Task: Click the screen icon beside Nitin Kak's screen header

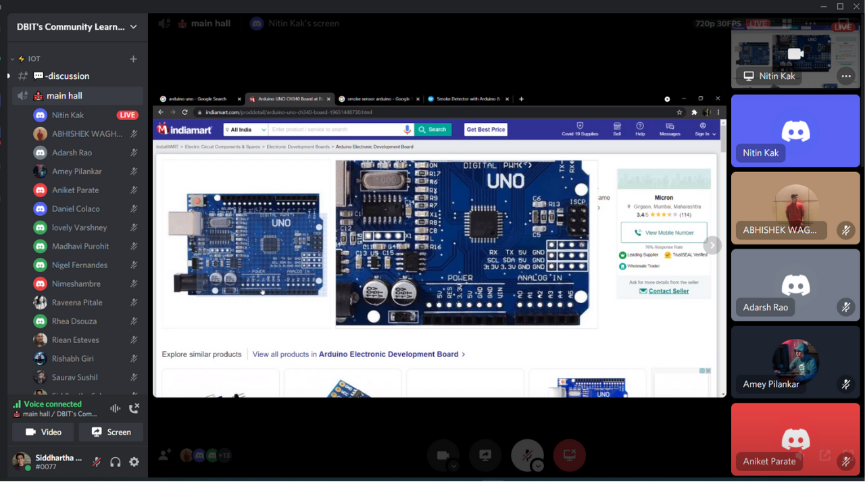Action: click(256, 24)
